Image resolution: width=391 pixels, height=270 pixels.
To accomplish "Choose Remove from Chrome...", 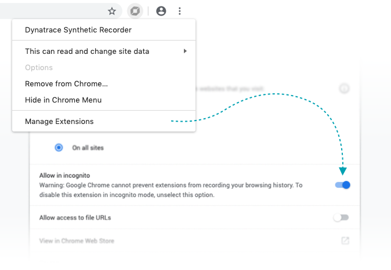I will [x=104, y=83].
